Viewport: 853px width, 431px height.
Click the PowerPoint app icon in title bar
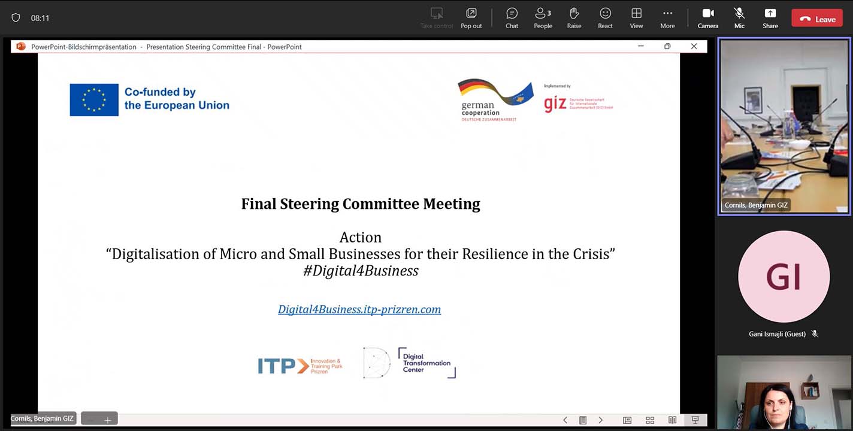(x=21, y=46)
